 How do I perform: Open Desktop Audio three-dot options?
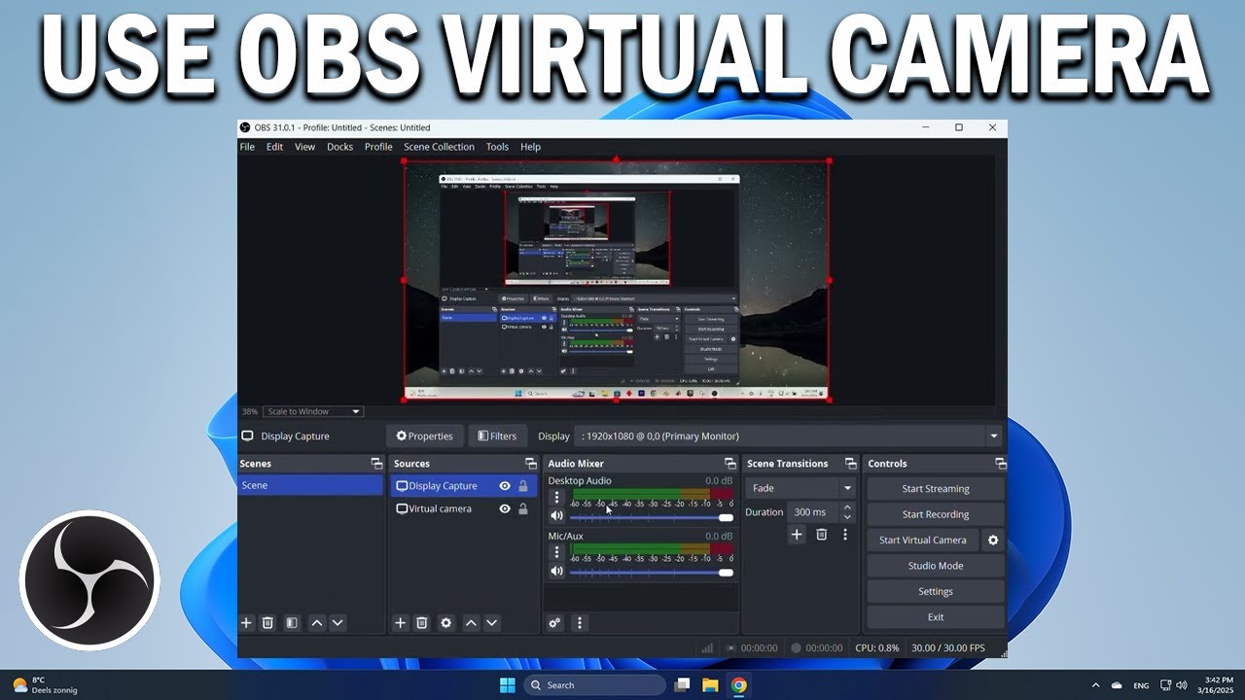[557, 498]
